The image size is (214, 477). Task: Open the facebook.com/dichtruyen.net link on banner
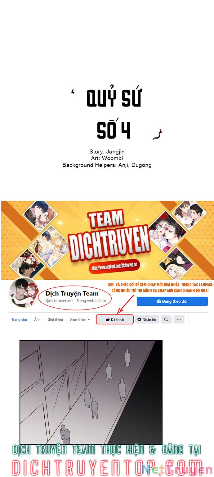pyautogui.click(x=114, y=266)
